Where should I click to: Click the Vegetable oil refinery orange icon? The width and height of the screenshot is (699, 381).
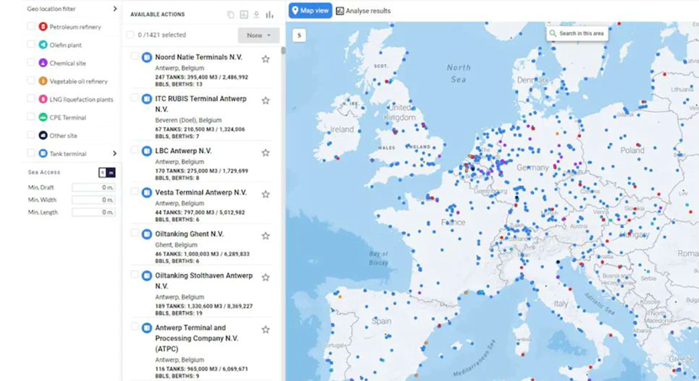[43, 81]
